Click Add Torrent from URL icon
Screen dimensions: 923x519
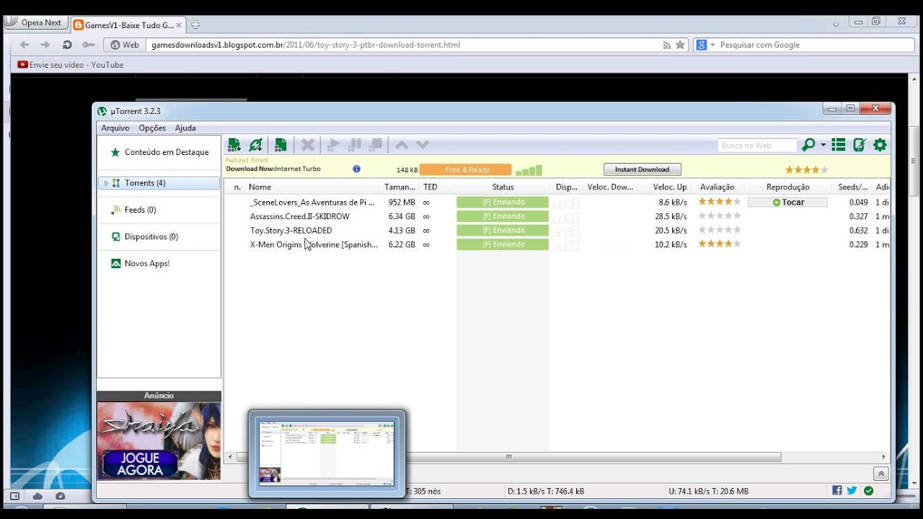click(x=255, y=145)
